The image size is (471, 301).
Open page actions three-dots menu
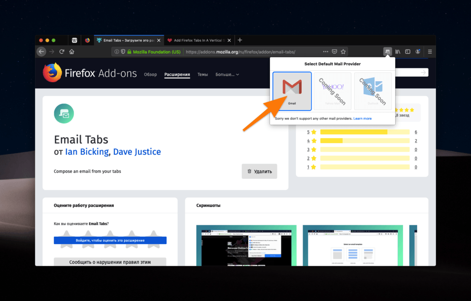click(x=326, y=51)
